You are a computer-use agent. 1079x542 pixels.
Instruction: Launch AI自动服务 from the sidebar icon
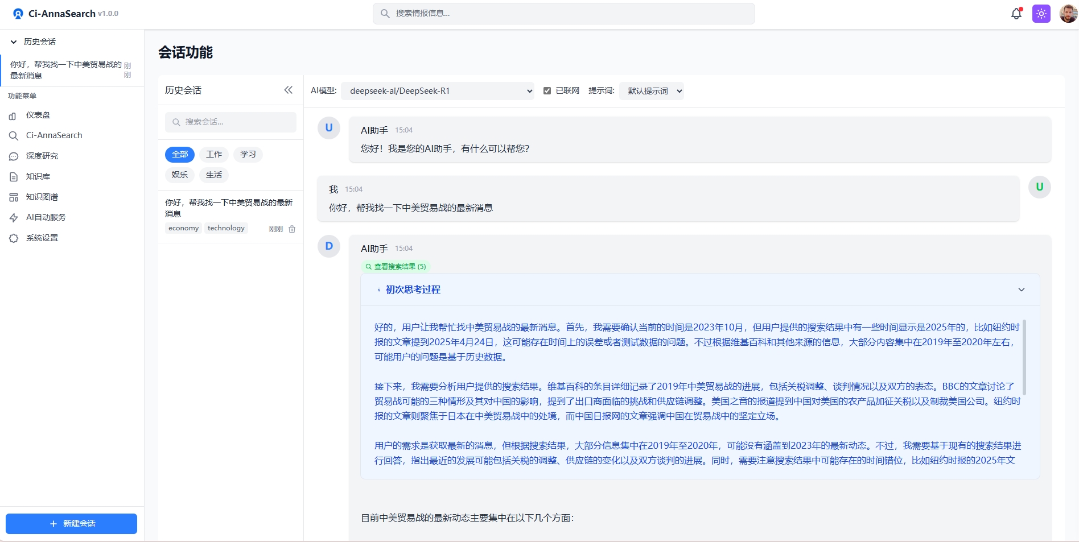click(14, 217)
